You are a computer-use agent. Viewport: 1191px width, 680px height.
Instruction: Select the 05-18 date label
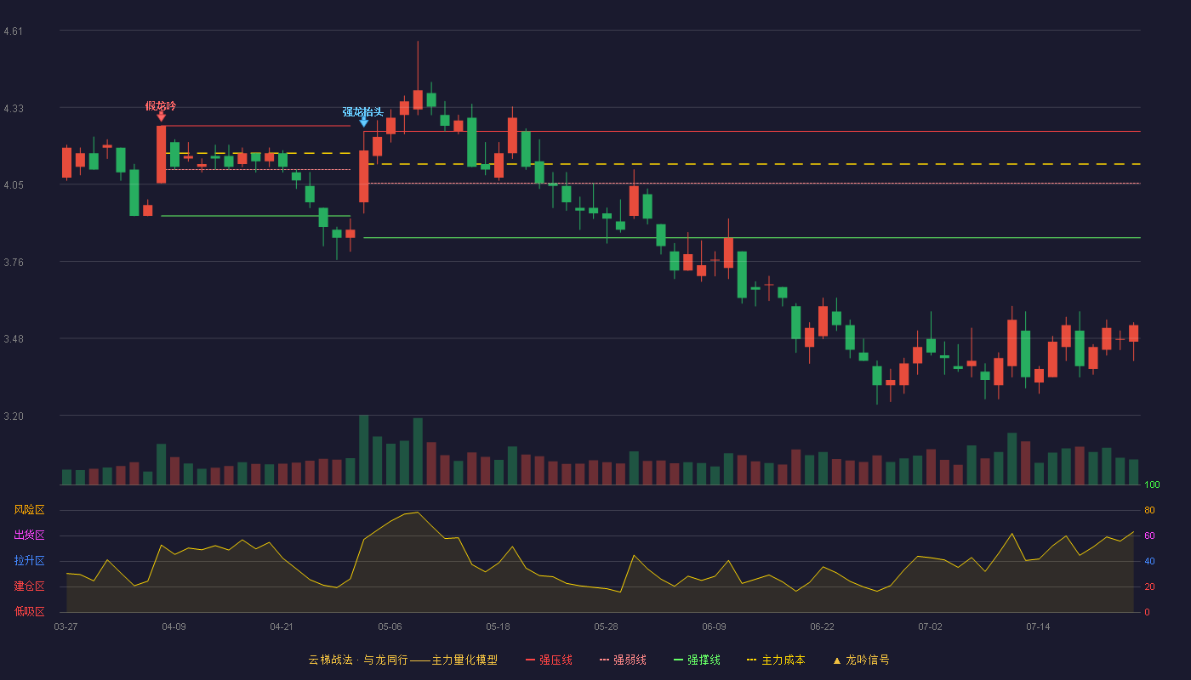tap(498, 626)
